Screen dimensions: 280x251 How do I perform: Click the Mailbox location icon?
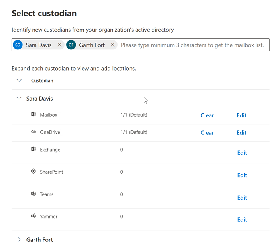coord(34,115)
